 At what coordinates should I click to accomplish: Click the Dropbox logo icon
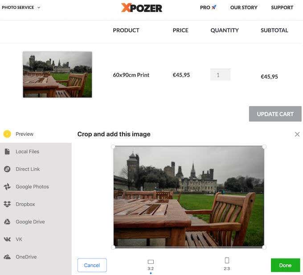(x=7, y=204)
